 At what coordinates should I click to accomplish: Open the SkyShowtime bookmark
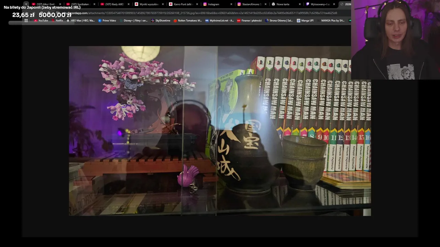(161, 21)
